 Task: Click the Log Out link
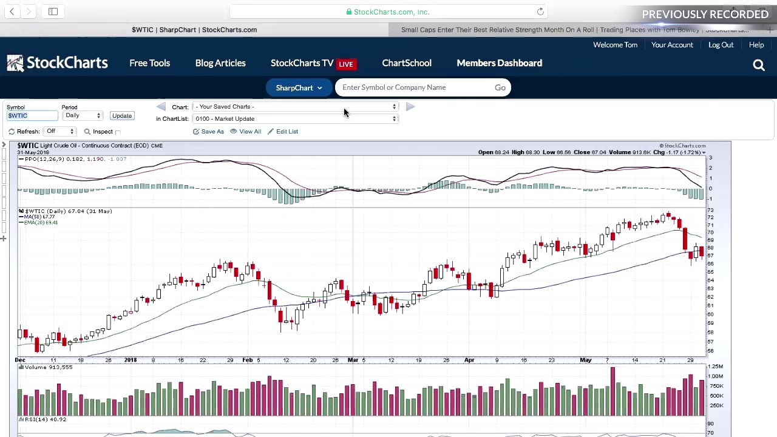(x=721, y=45)
